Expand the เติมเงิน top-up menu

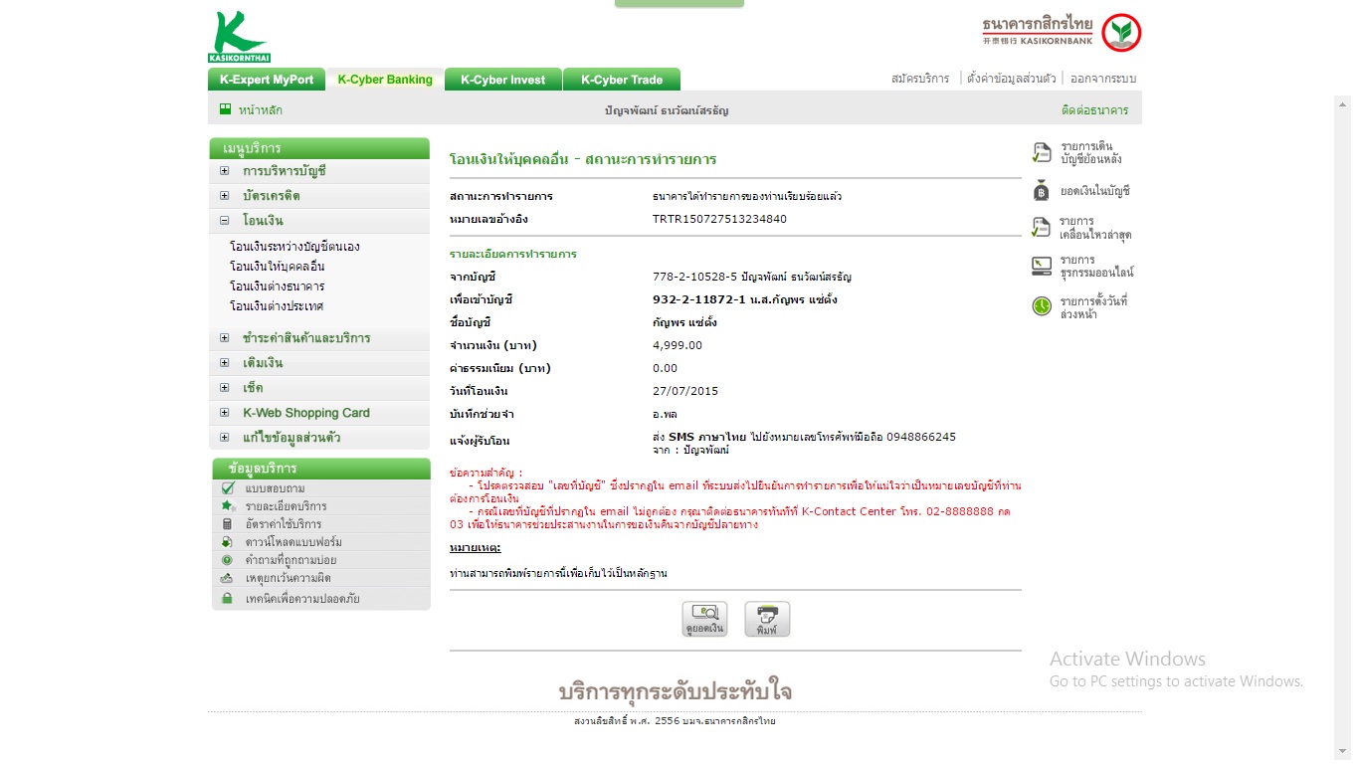[225, 363]
